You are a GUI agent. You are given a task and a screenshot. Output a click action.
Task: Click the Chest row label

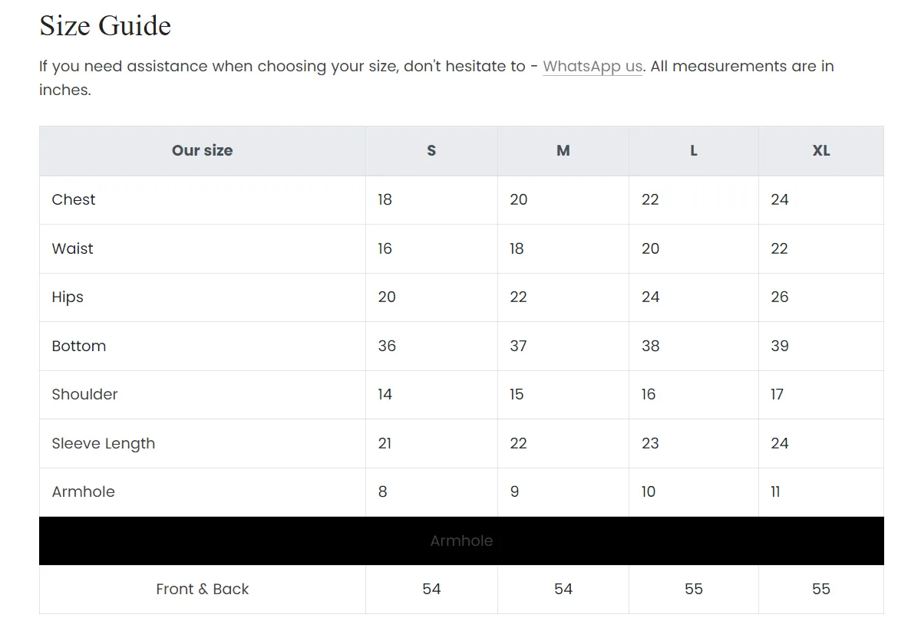click(74, 200)
